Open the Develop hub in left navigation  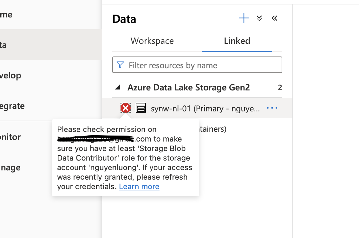click(10, 76)
